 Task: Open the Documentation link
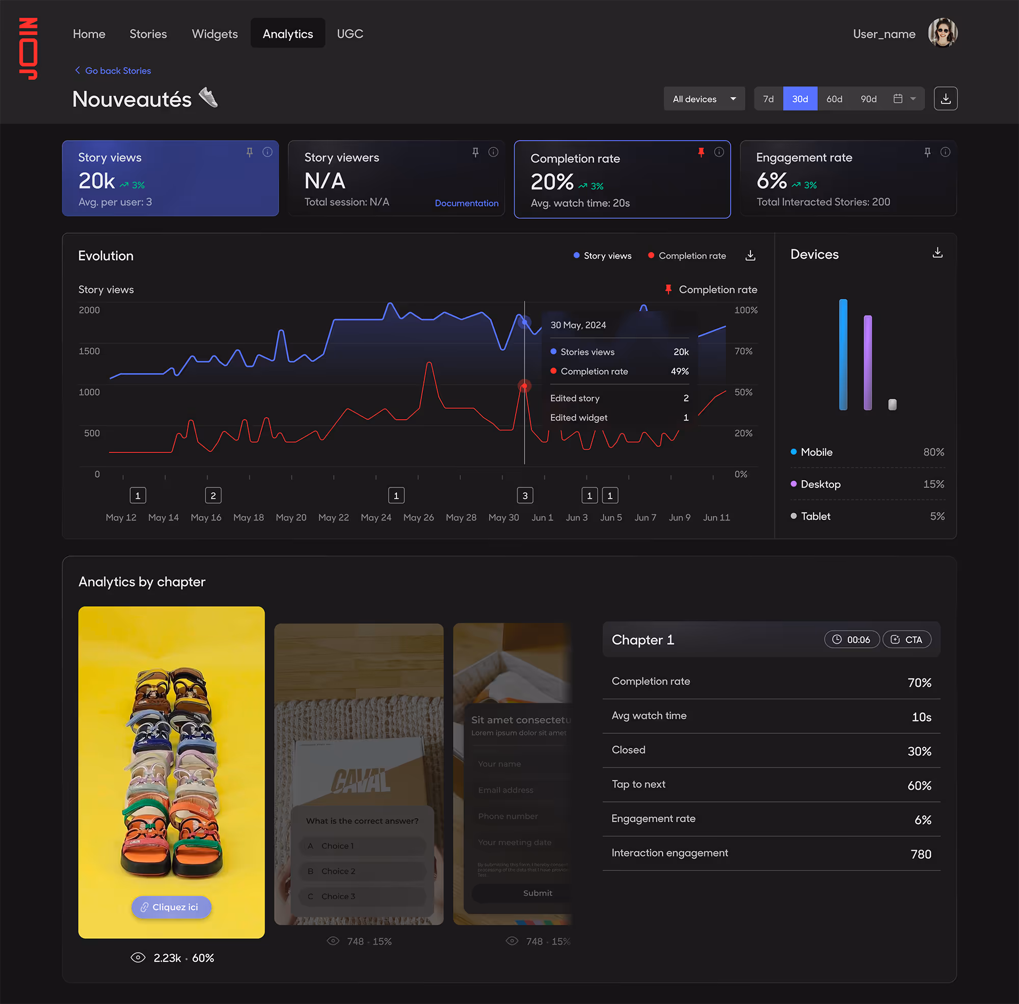click(x=466, y=203)
